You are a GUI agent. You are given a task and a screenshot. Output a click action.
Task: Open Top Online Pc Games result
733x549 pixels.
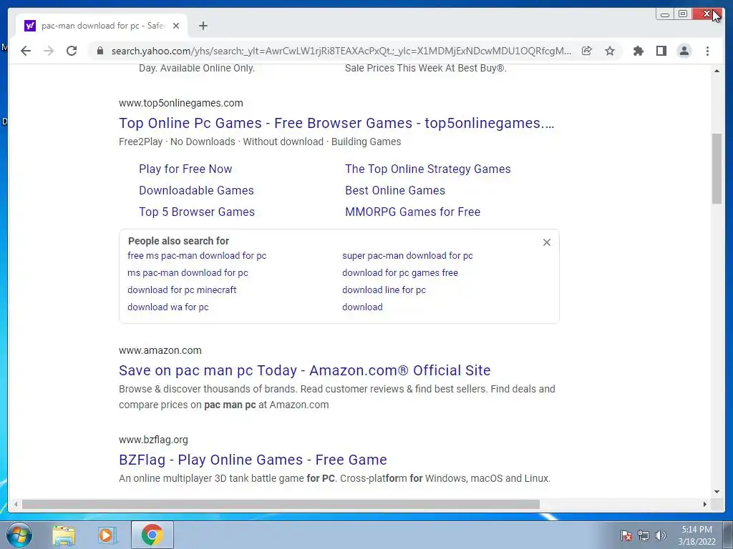click(x=336, y=123)
